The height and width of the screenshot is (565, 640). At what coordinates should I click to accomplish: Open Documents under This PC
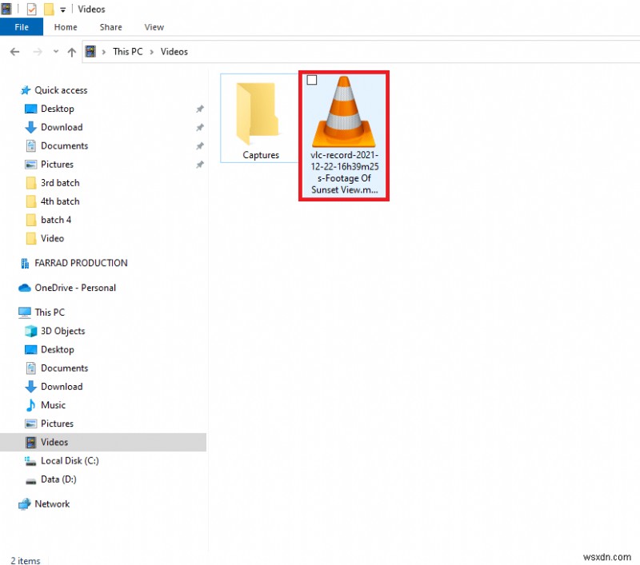[x=64, y=368]
